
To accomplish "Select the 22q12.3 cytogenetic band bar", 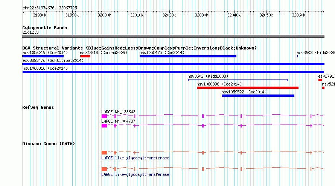I will click(173, 36).
